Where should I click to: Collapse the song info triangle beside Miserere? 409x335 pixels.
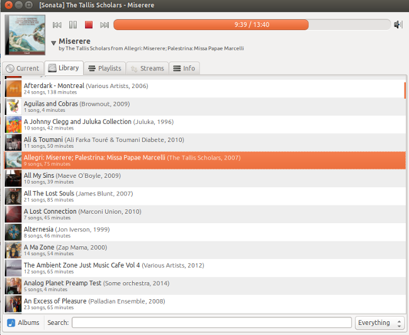[x=53, y=43]
